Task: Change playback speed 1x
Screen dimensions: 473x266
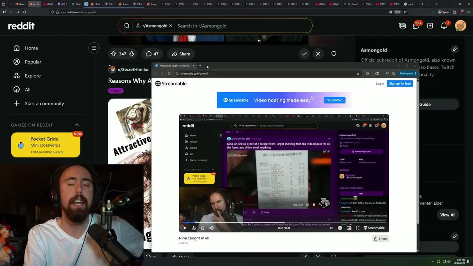Action: click(x=331, y=228)
